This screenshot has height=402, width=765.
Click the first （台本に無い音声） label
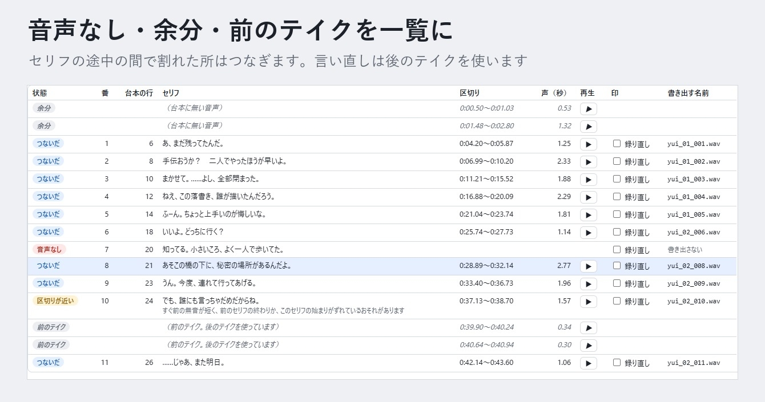point(194,108)
